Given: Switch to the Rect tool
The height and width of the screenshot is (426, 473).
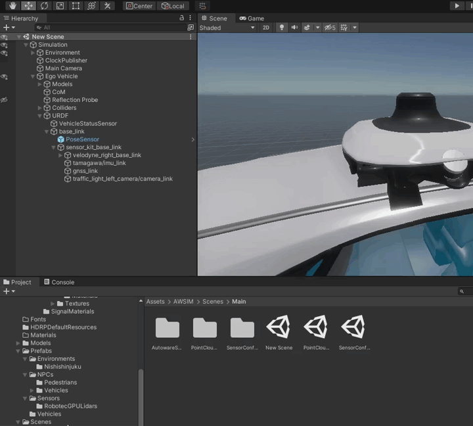Looking at the screenshot, I should pos(76,6).
